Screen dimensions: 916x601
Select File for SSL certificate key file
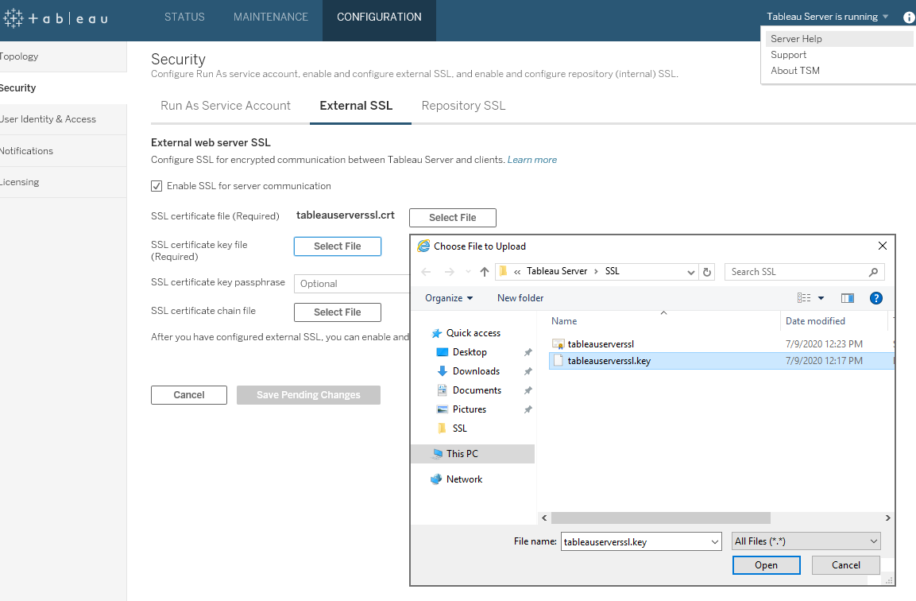(338, 246)
